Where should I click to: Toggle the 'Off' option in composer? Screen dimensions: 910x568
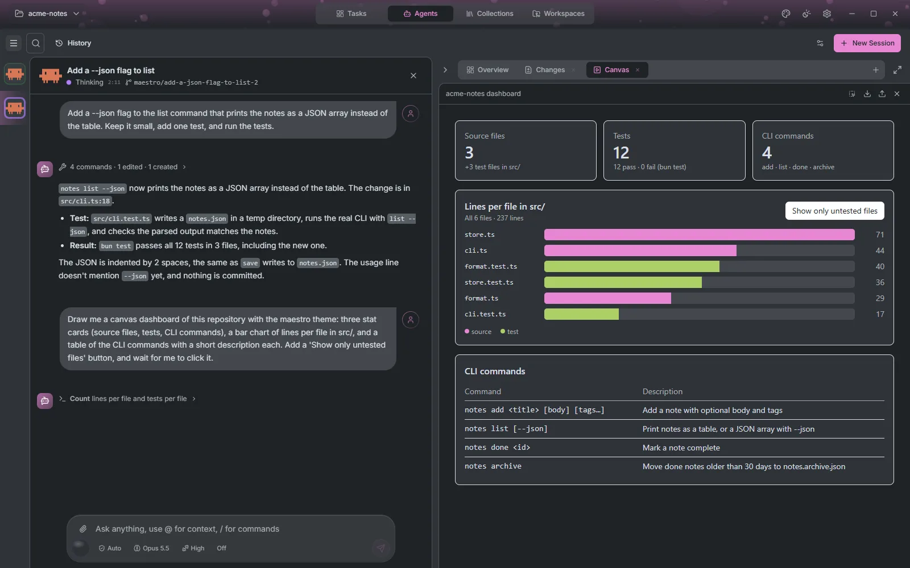click(221, 548)
